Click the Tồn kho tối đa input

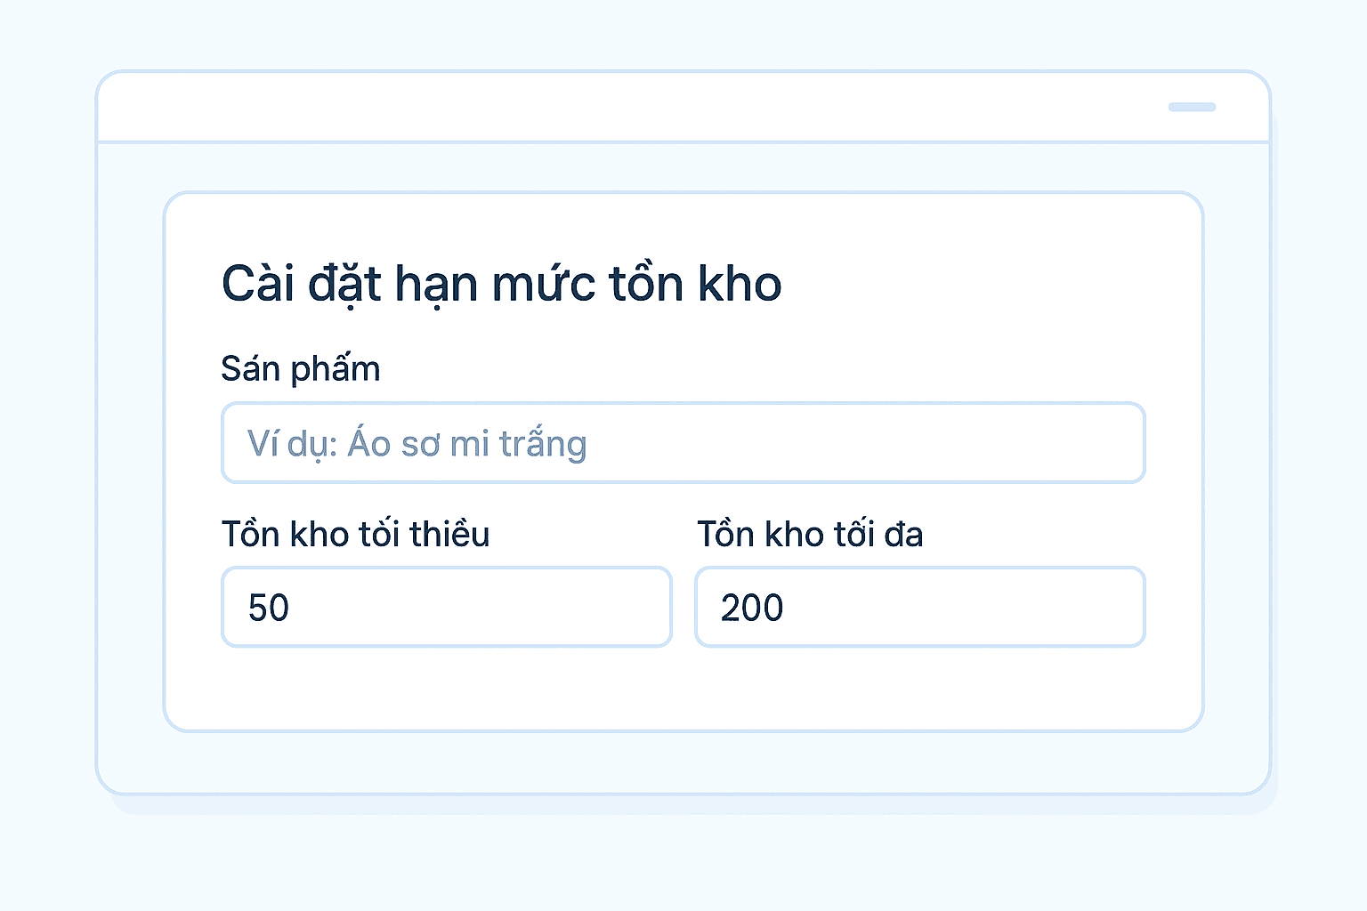(x=919, y=608)
